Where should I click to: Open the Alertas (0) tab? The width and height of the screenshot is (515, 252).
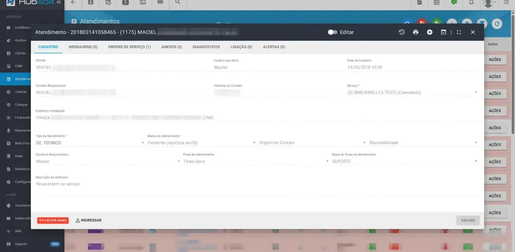[x=273, y=47]
